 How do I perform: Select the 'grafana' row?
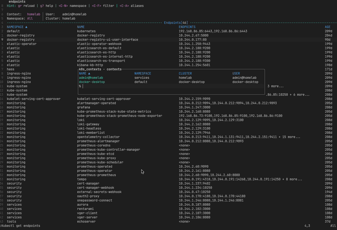click(168, 107)
